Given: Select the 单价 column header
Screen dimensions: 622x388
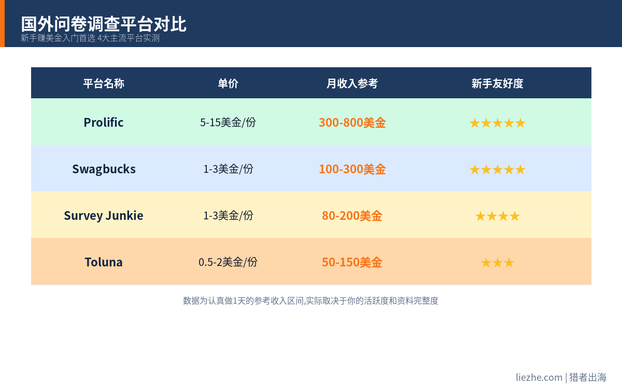Looking at the screenshot, I should (228, 83).
